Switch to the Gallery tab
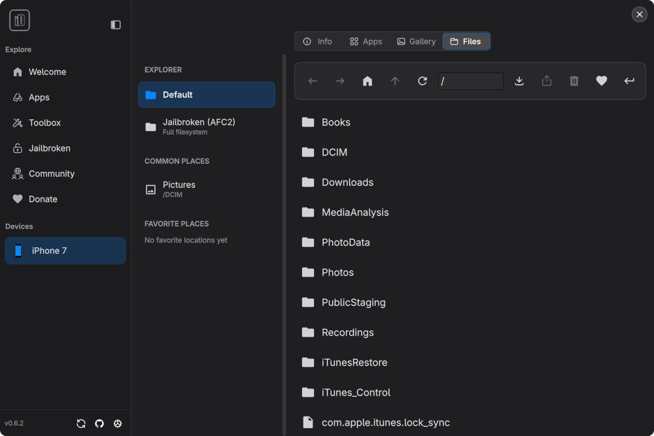Viewport: 654px width, 436px height. [x=416, y=42]
